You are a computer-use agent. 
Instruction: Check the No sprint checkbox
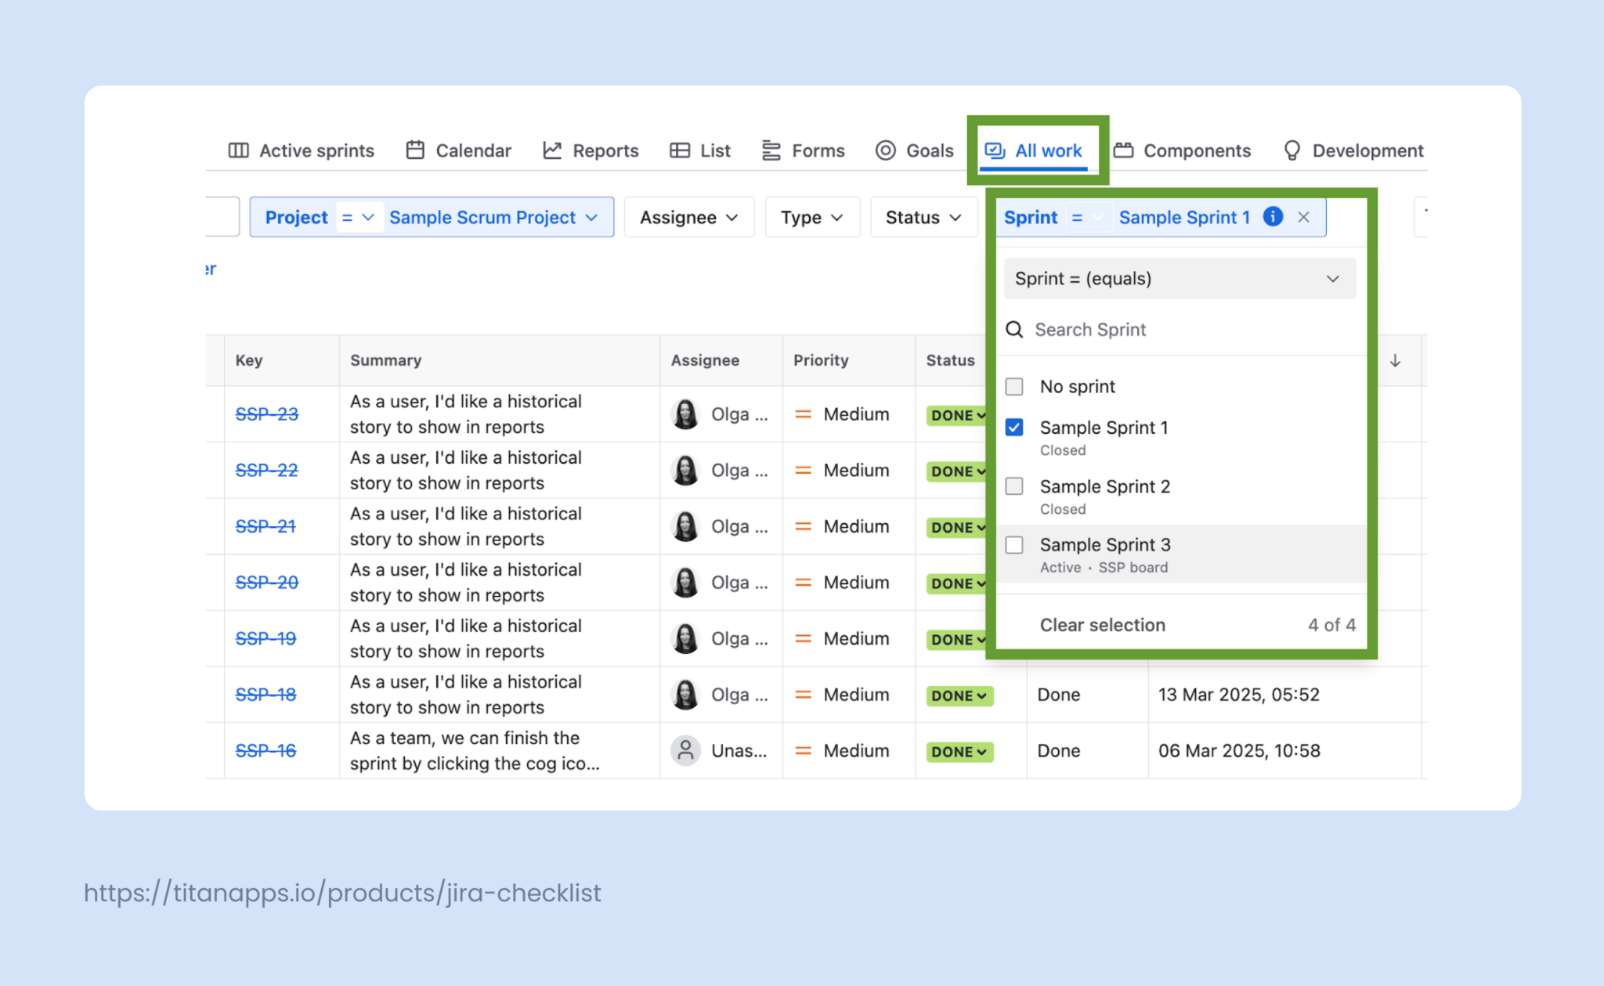click(x=1014, y=386)
